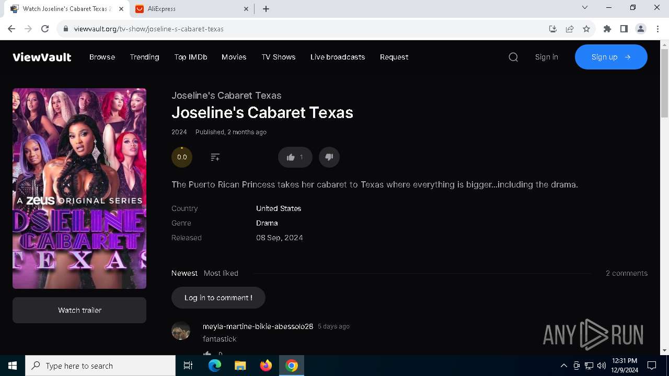669x376 pixels.
Task: Click the Watch trailer button
Action: [x=79, y=310]
